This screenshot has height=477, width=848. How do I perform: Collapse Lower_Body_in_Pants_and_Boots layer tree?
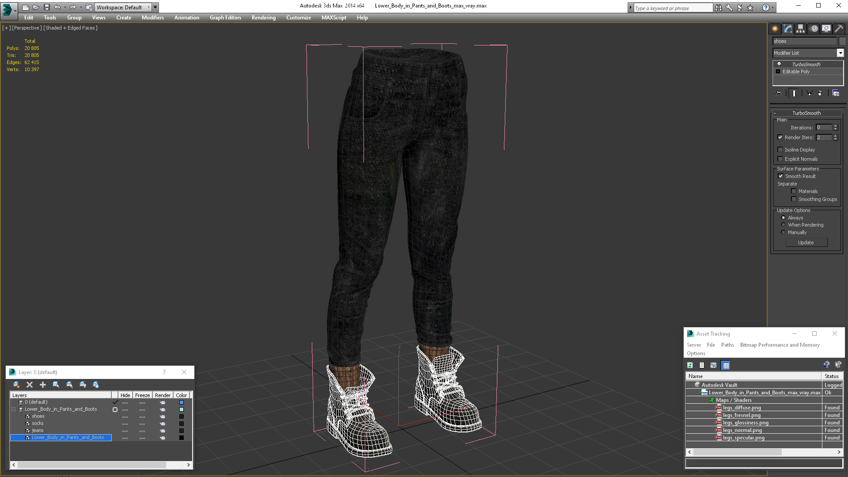coord(14,409)
